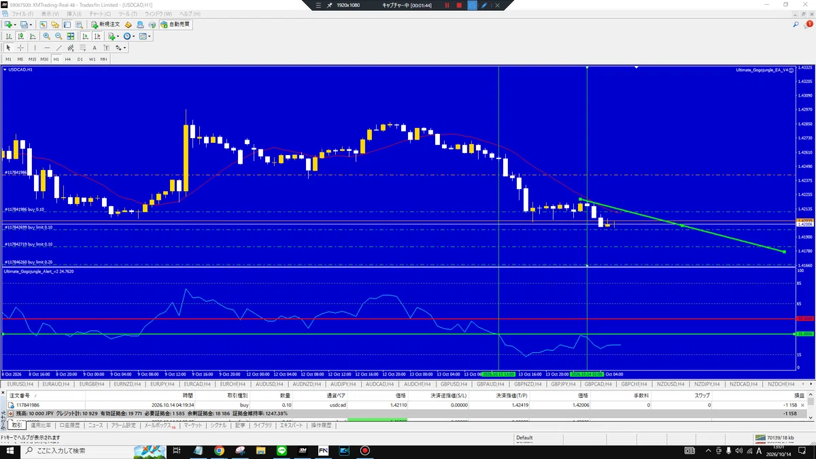The image size is (816, 459).
Task: Select the text label tool
Action: point(107,48)
